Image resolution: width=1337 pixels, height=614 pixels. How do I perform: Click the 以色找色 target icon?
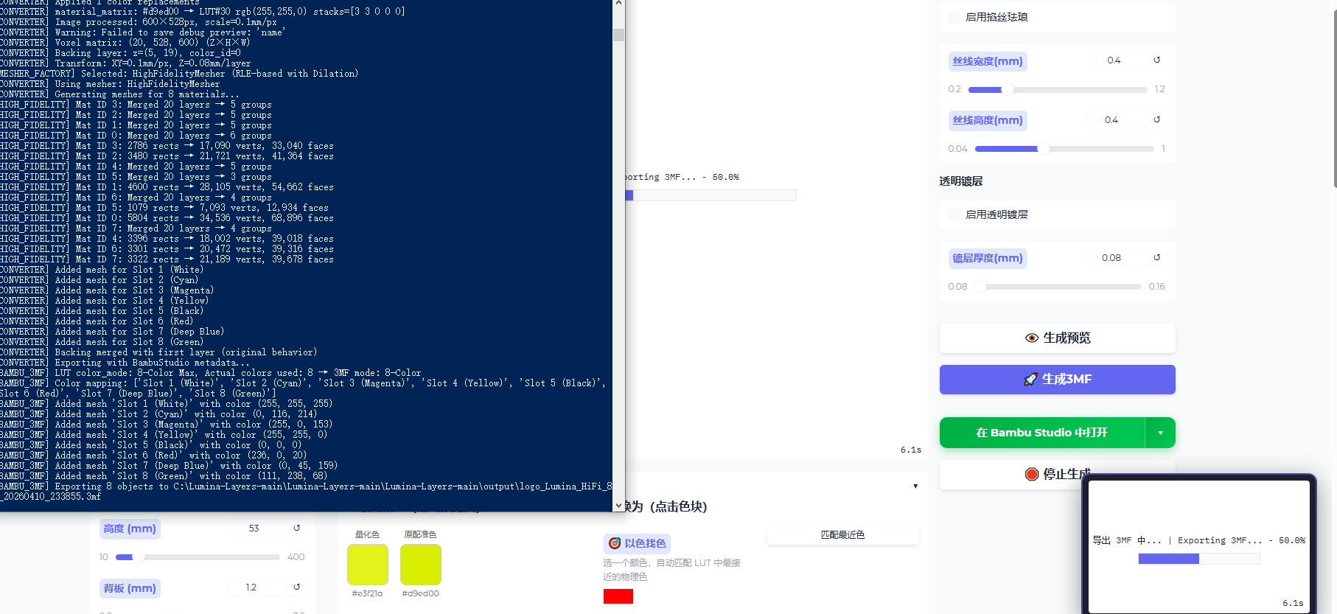pos(615,543)
